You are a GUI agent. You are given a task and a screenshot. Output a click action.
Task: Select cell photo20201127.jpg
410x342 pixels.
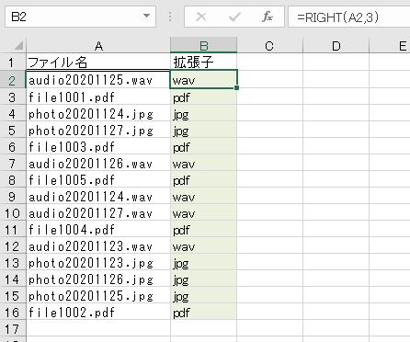pyautogui.click(x=98, y=130)
